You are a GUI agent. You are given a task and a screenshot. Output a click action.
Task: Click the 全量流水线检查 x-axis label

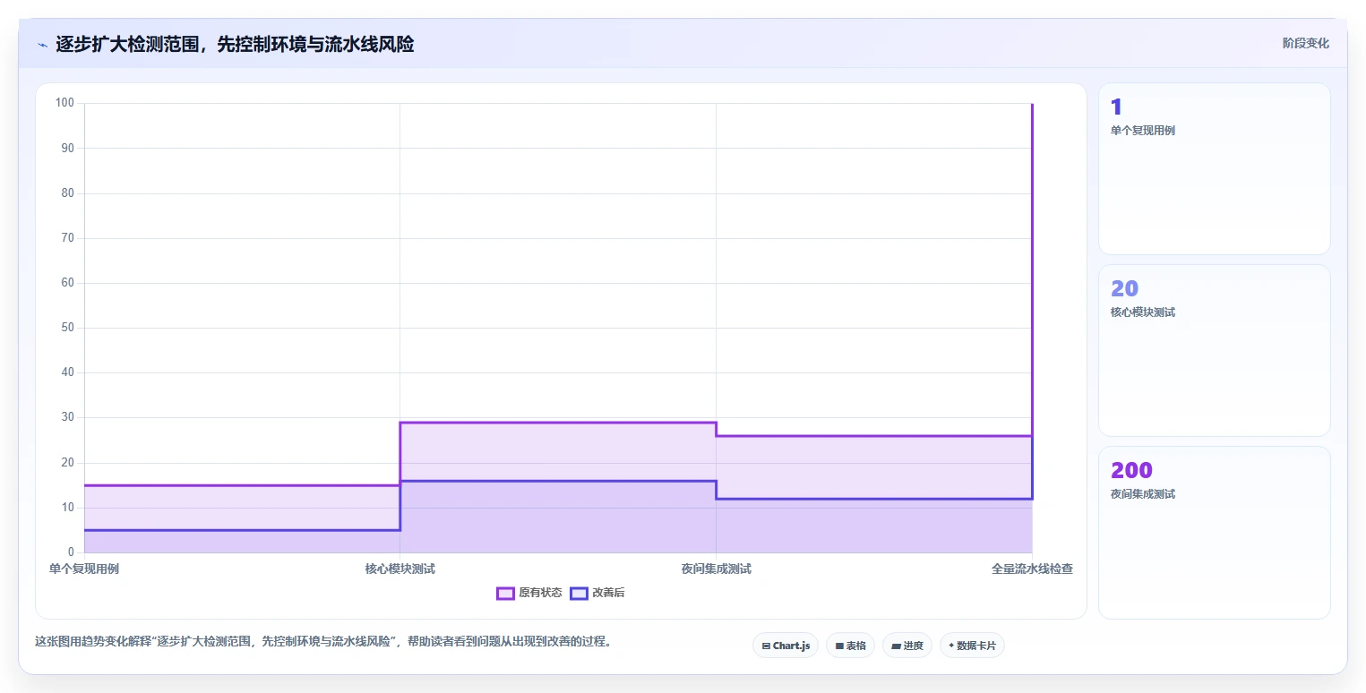1032,569
